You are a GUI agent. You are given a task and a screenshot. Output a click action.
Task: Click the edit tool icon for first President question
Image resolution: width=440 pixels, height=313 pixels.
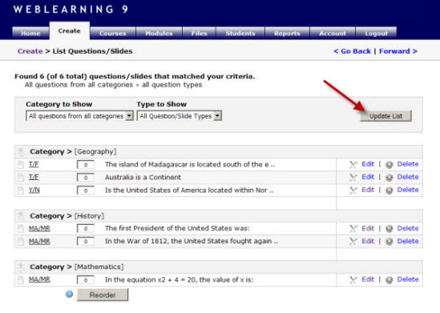[x=353, y=229]
